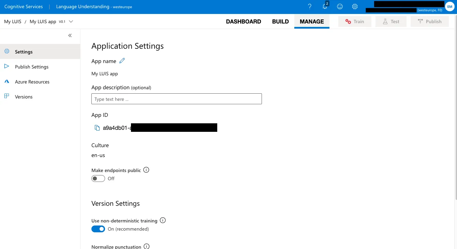Click Cognitive Services header link
Viewport: 457px width, 249px height.
coord(24,6)
